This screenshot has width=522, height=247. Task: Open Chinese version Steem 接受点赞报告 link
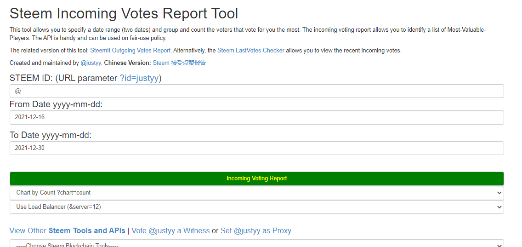(x=179, y=63)
